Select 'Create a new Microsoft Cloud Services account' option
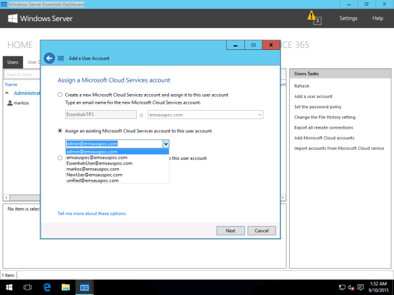Screen dimensions: 394x295 [x=60, y=95]
